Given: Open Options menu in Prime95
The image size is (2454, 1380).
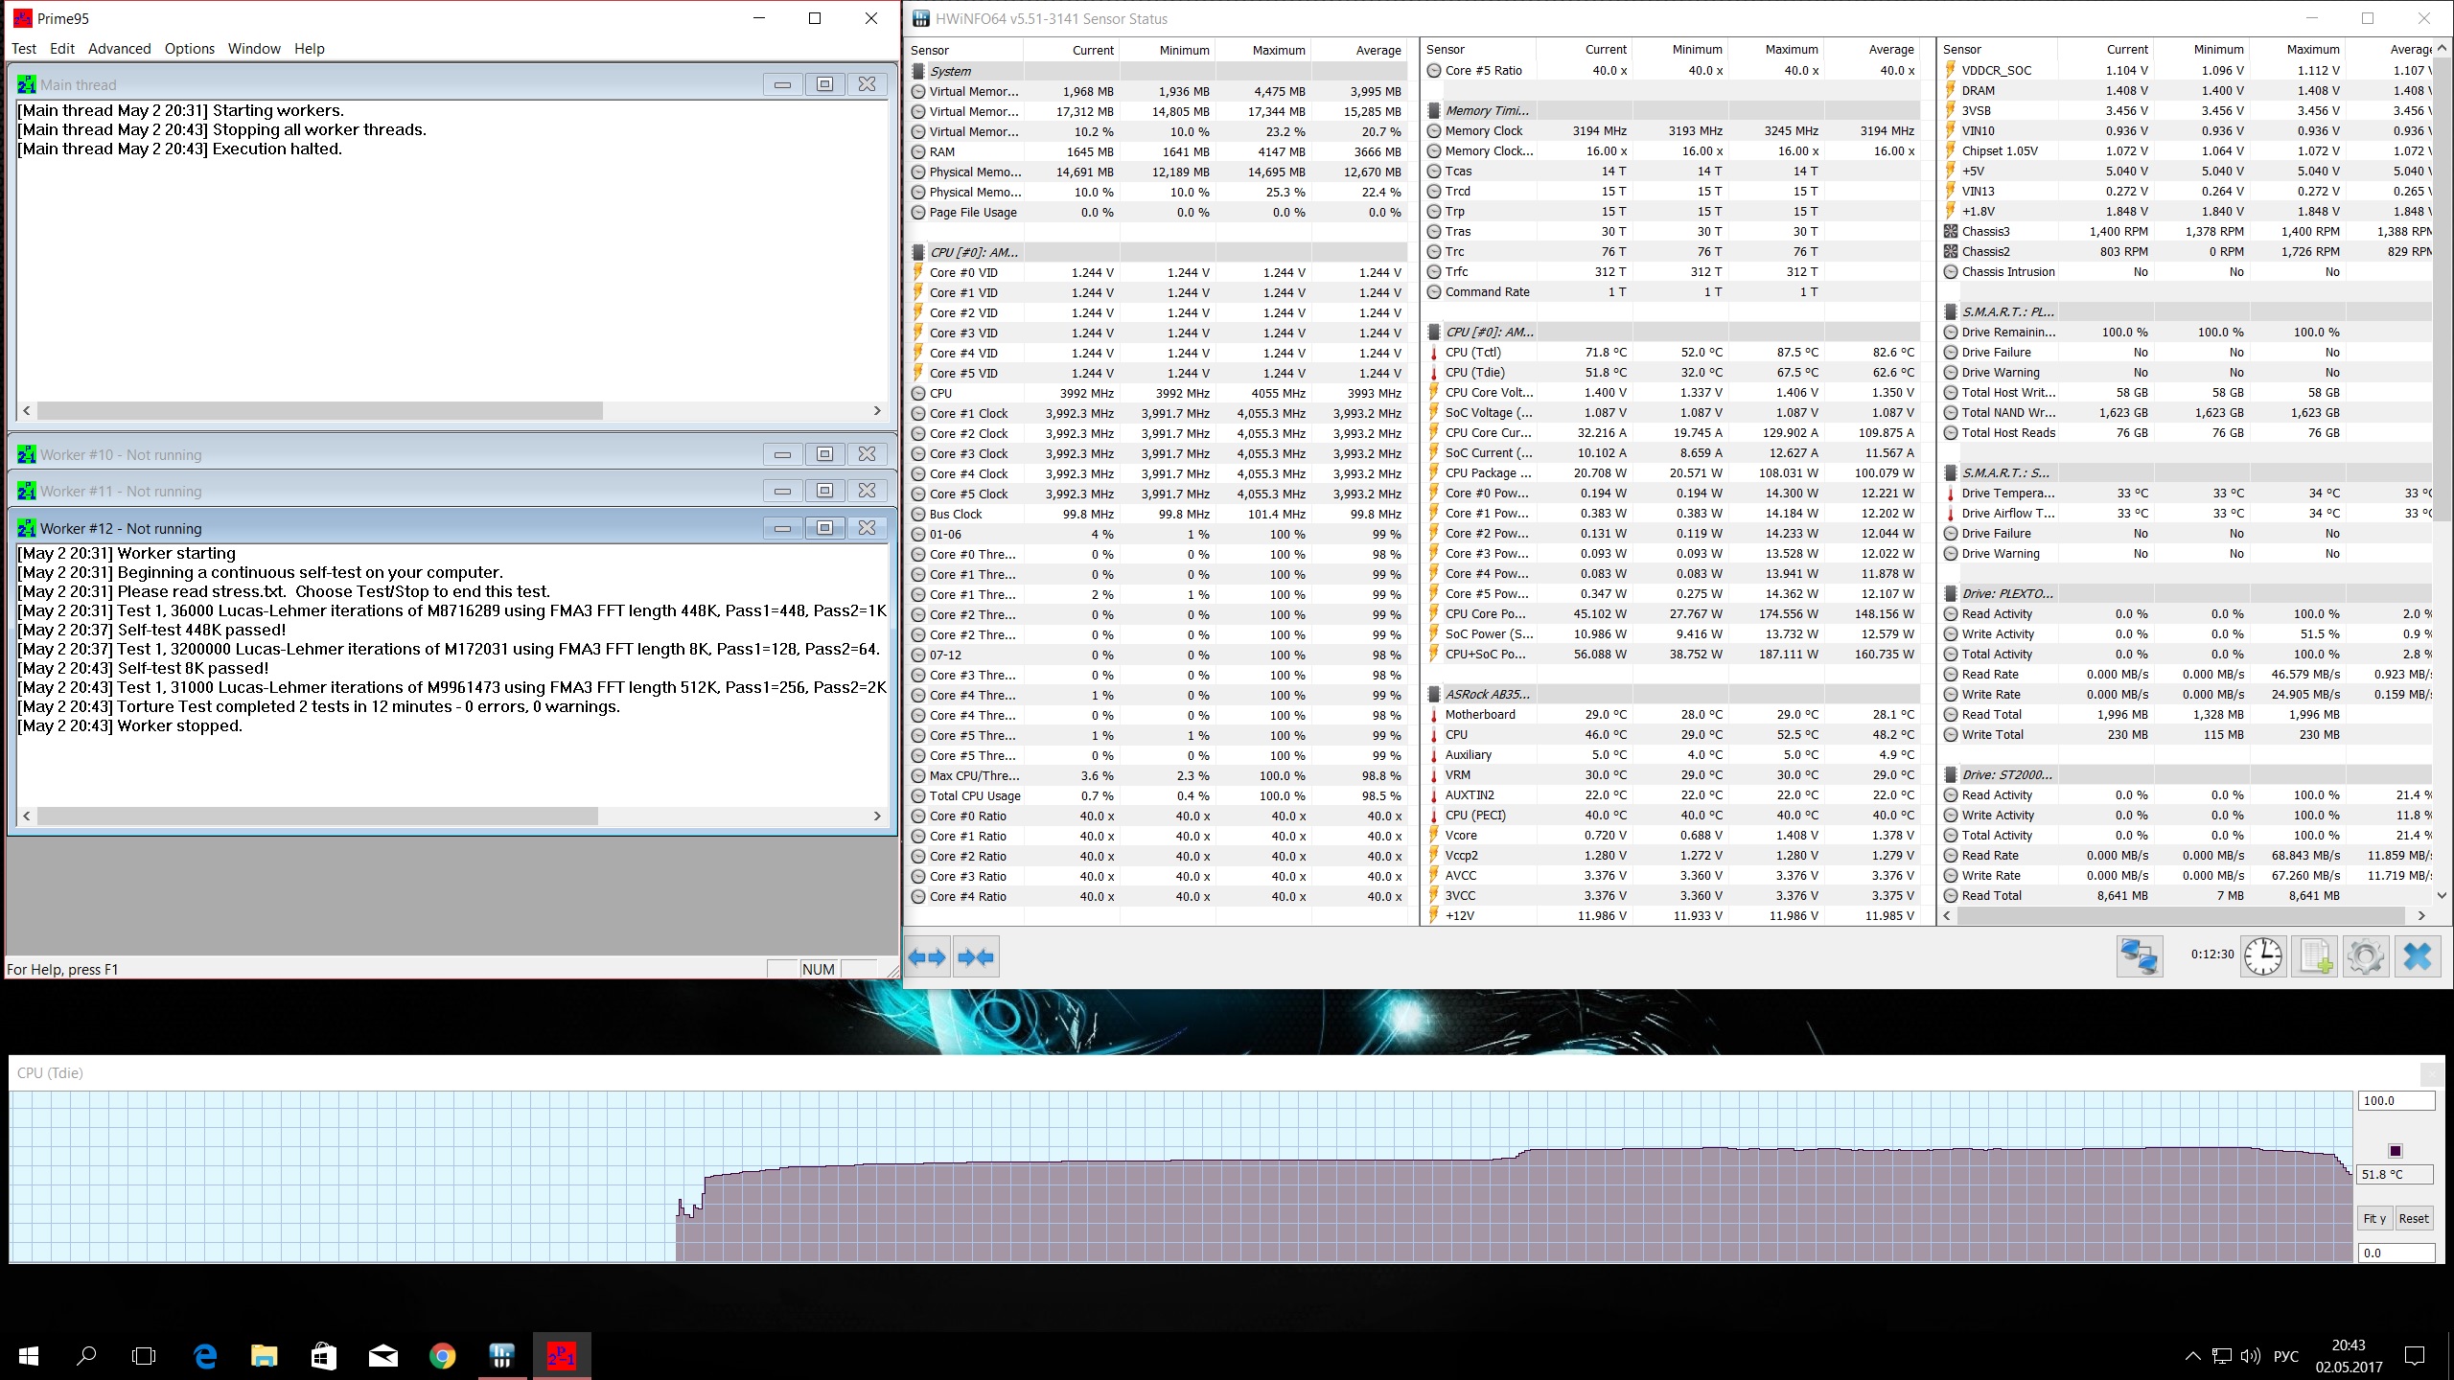Looking at the screenshot, I should coord(189,49).
